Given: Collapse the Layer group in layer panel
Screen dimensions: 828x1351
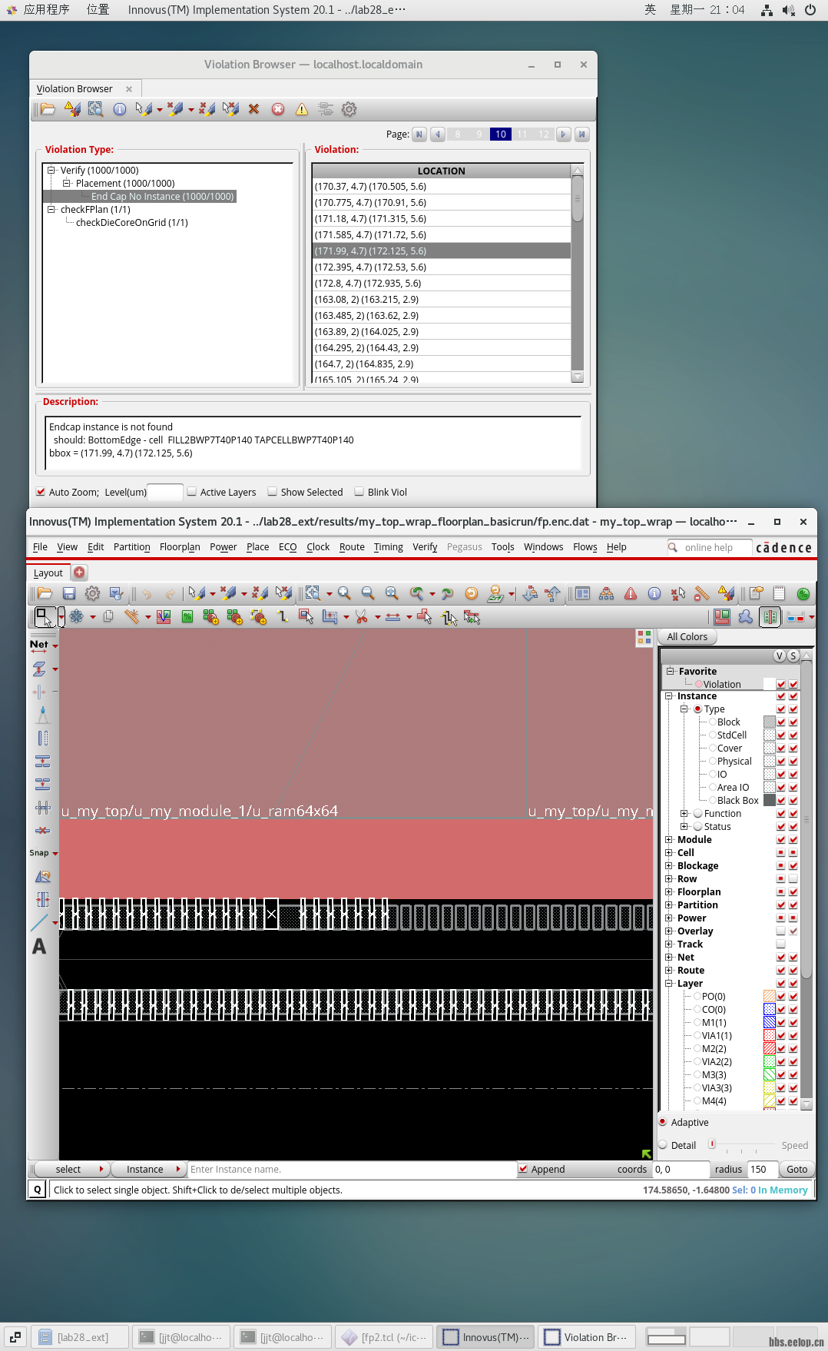Looking at the screenshot, I should tap(669, 983).
